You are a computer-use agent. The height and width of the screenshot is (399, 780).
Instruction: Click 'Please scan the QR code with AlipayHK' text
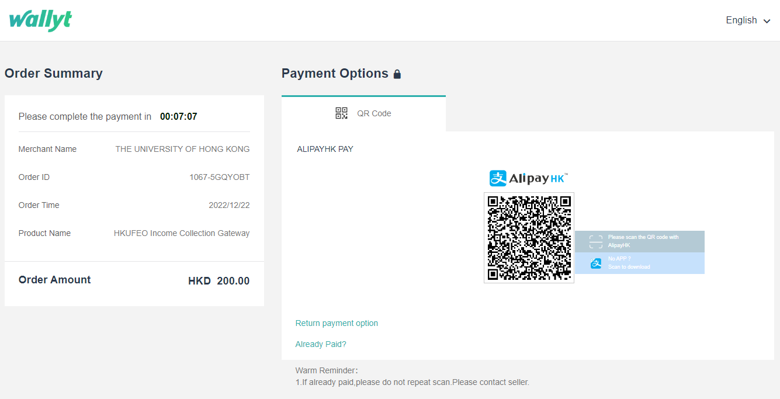pos(643,241)
